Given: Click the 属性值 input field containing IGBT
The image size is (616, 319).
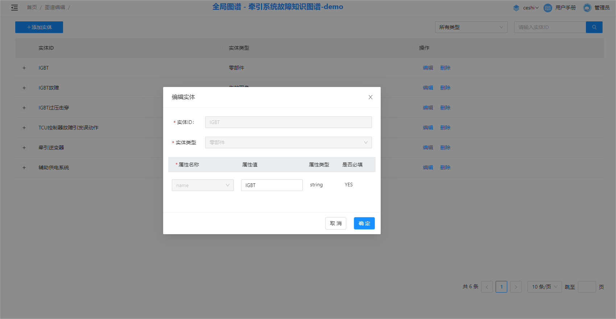Looking at the screenshot, I should click(272, 185).
